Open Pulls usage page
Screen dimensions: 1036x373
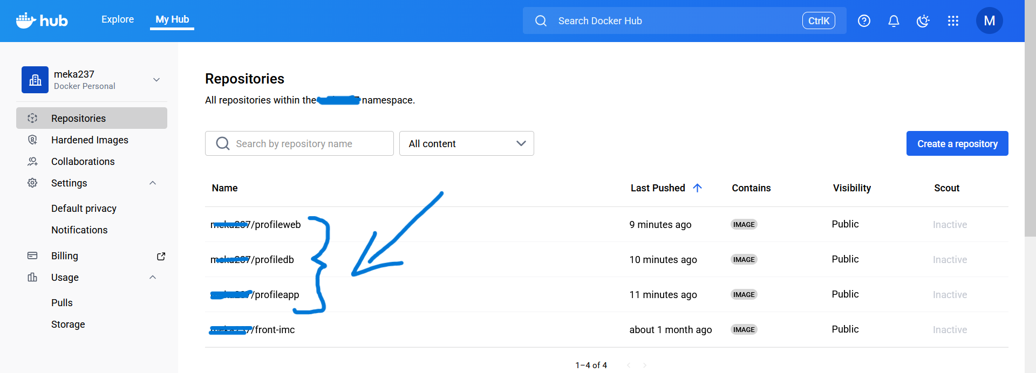(x=62, y=303)
